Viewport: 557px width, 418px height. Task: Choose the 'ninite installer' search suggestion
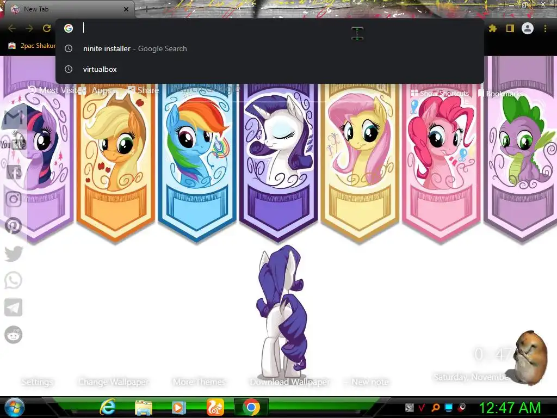point(270,48)
